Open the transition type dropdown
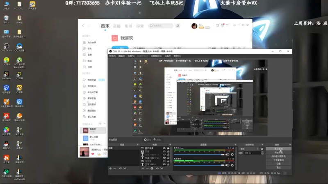The width and height of the screenshot is (328, 184). pos(249,149)
